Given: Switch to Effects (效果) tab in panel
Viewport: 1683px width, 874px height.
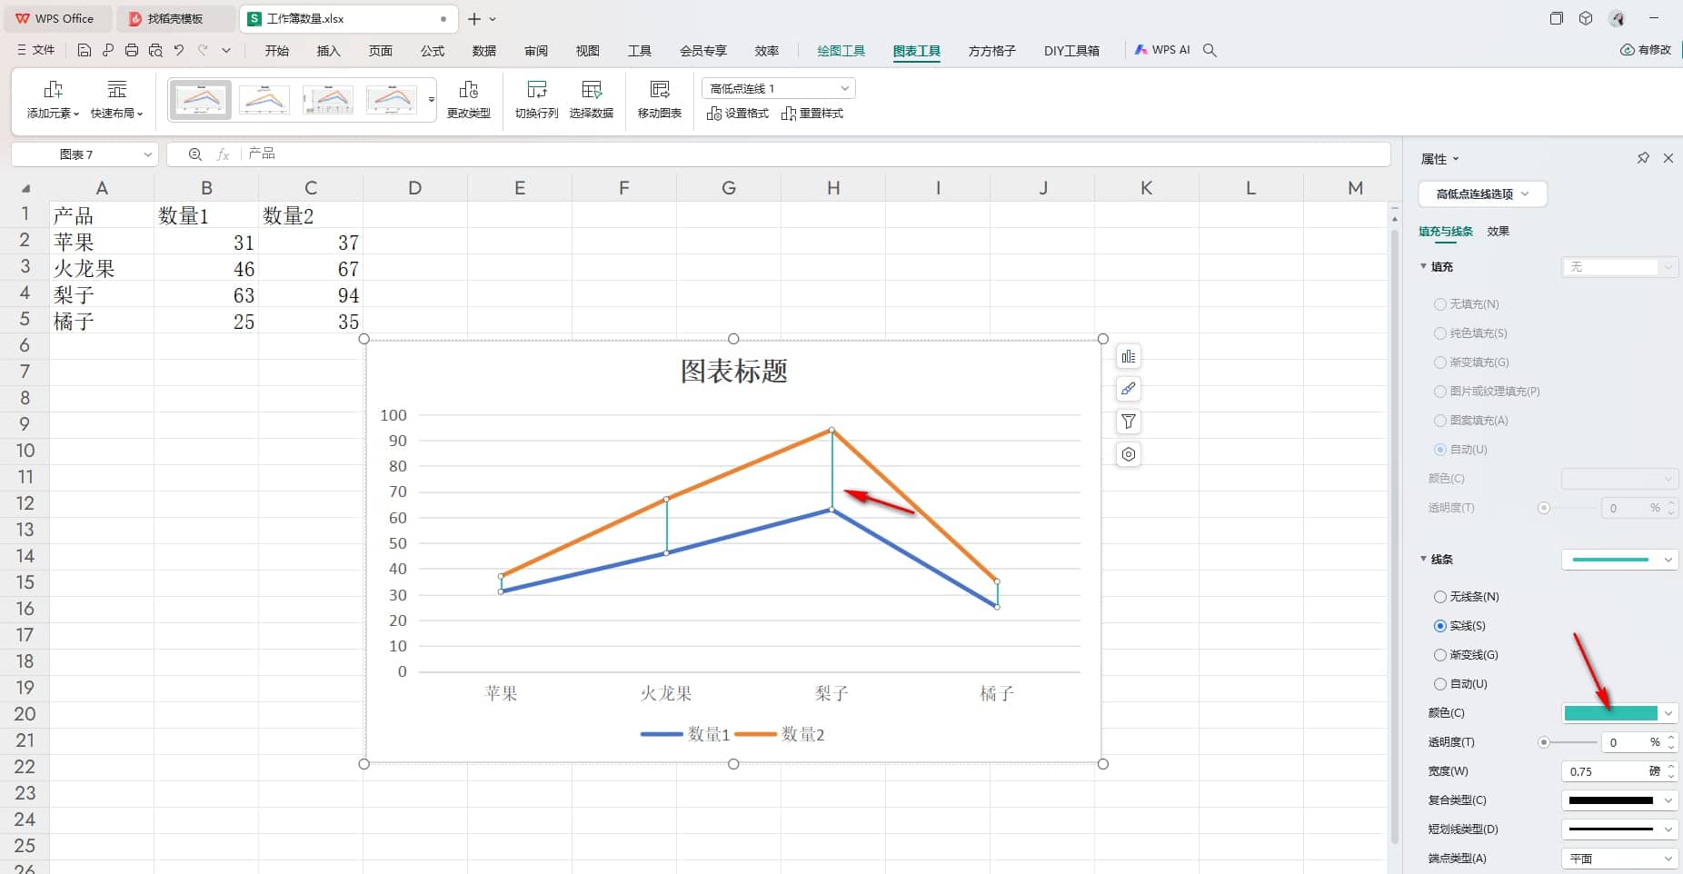Looking at the screenshot, I should [1498, 231].
